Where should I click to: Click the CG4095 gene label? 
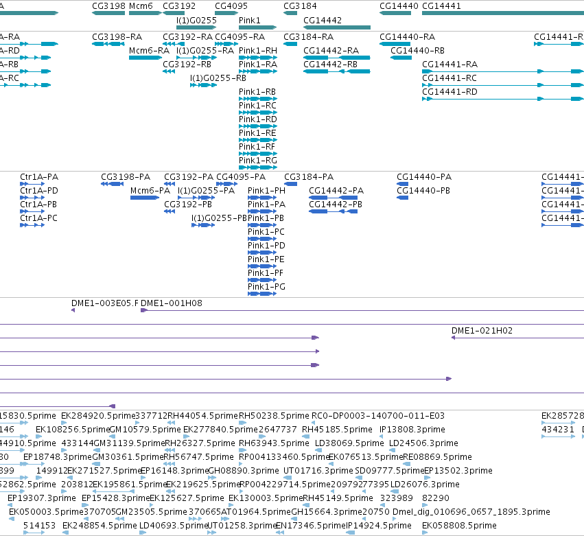click(x=231, y=6)
